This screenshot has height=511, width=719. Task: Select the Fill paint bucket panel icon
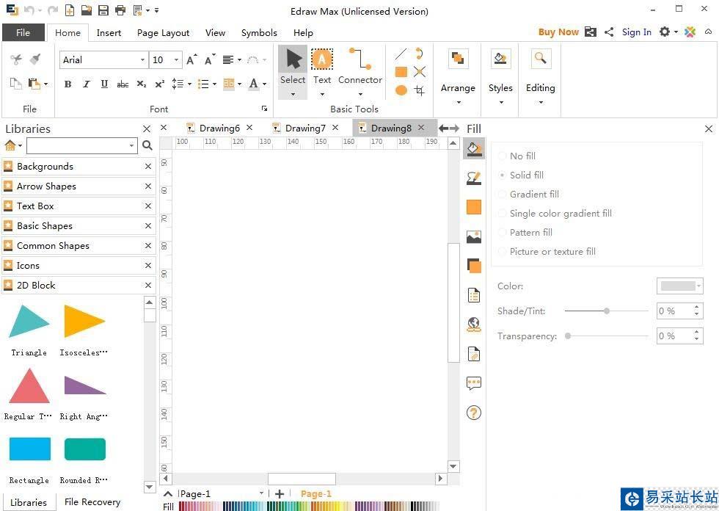tap(474, 148)
